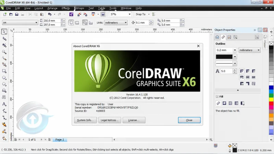The height and width of the screenshot is (154, 274).
Task: Collapse the Fill section checkbox toggle
Action: pyautogui.click(x=217, y=97)
